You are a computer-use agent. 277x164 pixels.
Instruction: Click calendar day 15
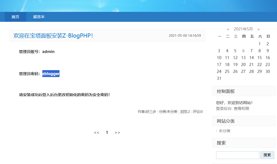(x=260, y=58)
